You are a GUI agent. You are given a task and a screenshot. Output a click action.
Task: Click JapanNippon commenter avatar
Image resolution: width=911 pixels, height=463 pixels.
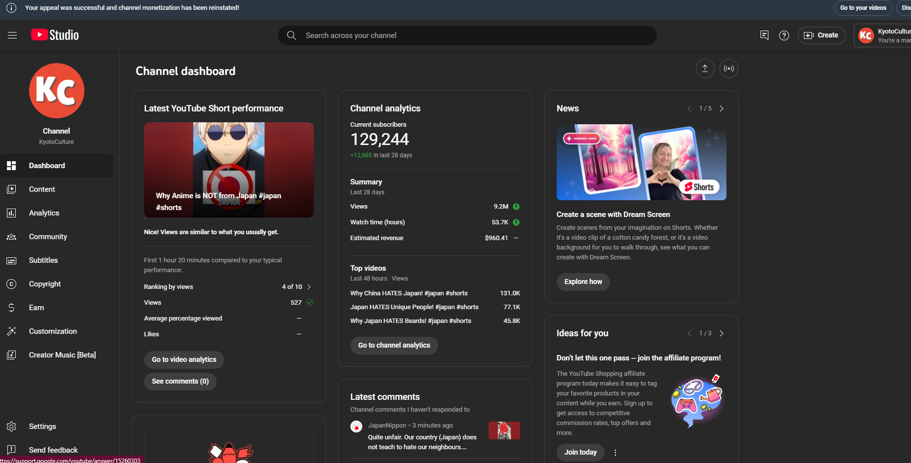(356, 427)
